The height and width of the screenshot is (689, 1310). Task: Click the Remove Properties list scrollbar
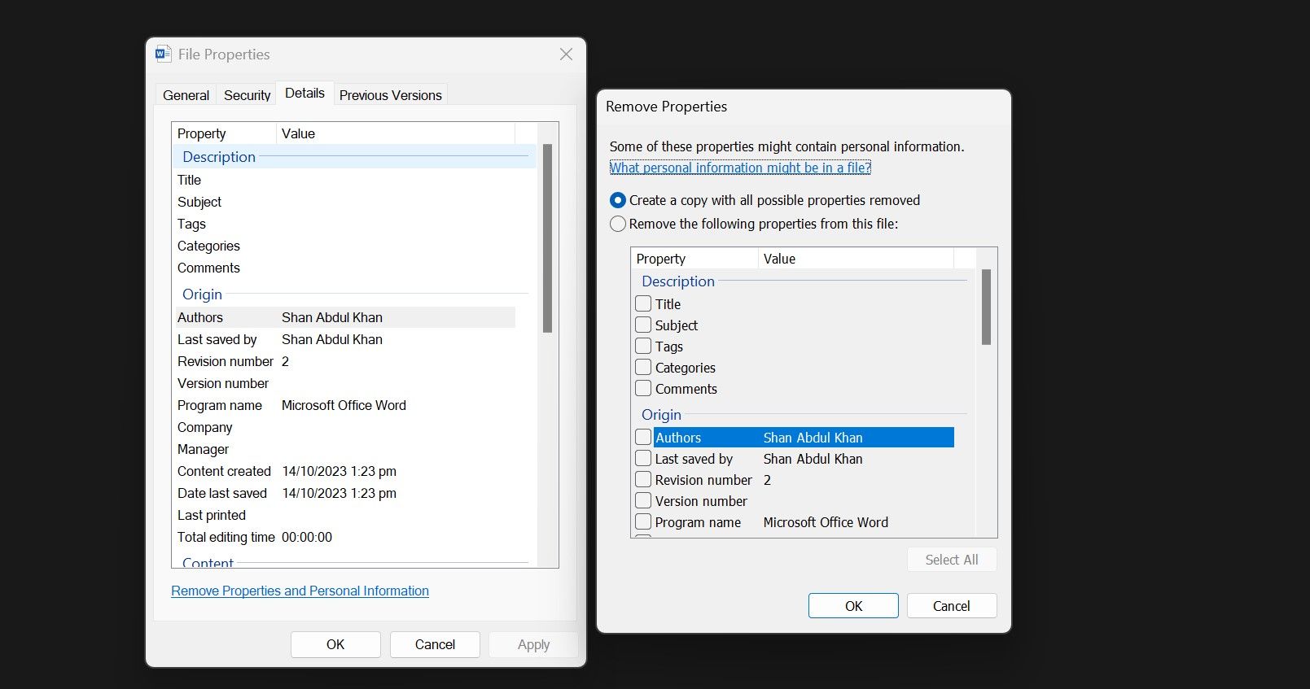click(986, 307)
